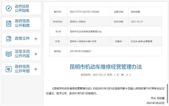The height and width of the screenshot is (106, 169).
Task: Click the large blue title 昆明市机动车维修经营管理办法
Action: tap(106, 67)
